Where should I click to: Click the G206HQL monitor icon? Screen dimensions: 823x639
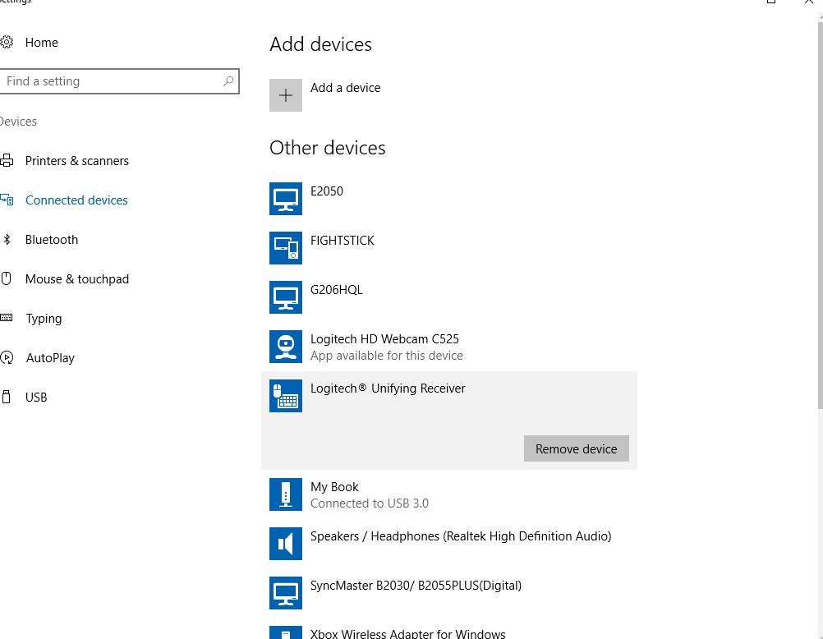click(x=286, y=297)
